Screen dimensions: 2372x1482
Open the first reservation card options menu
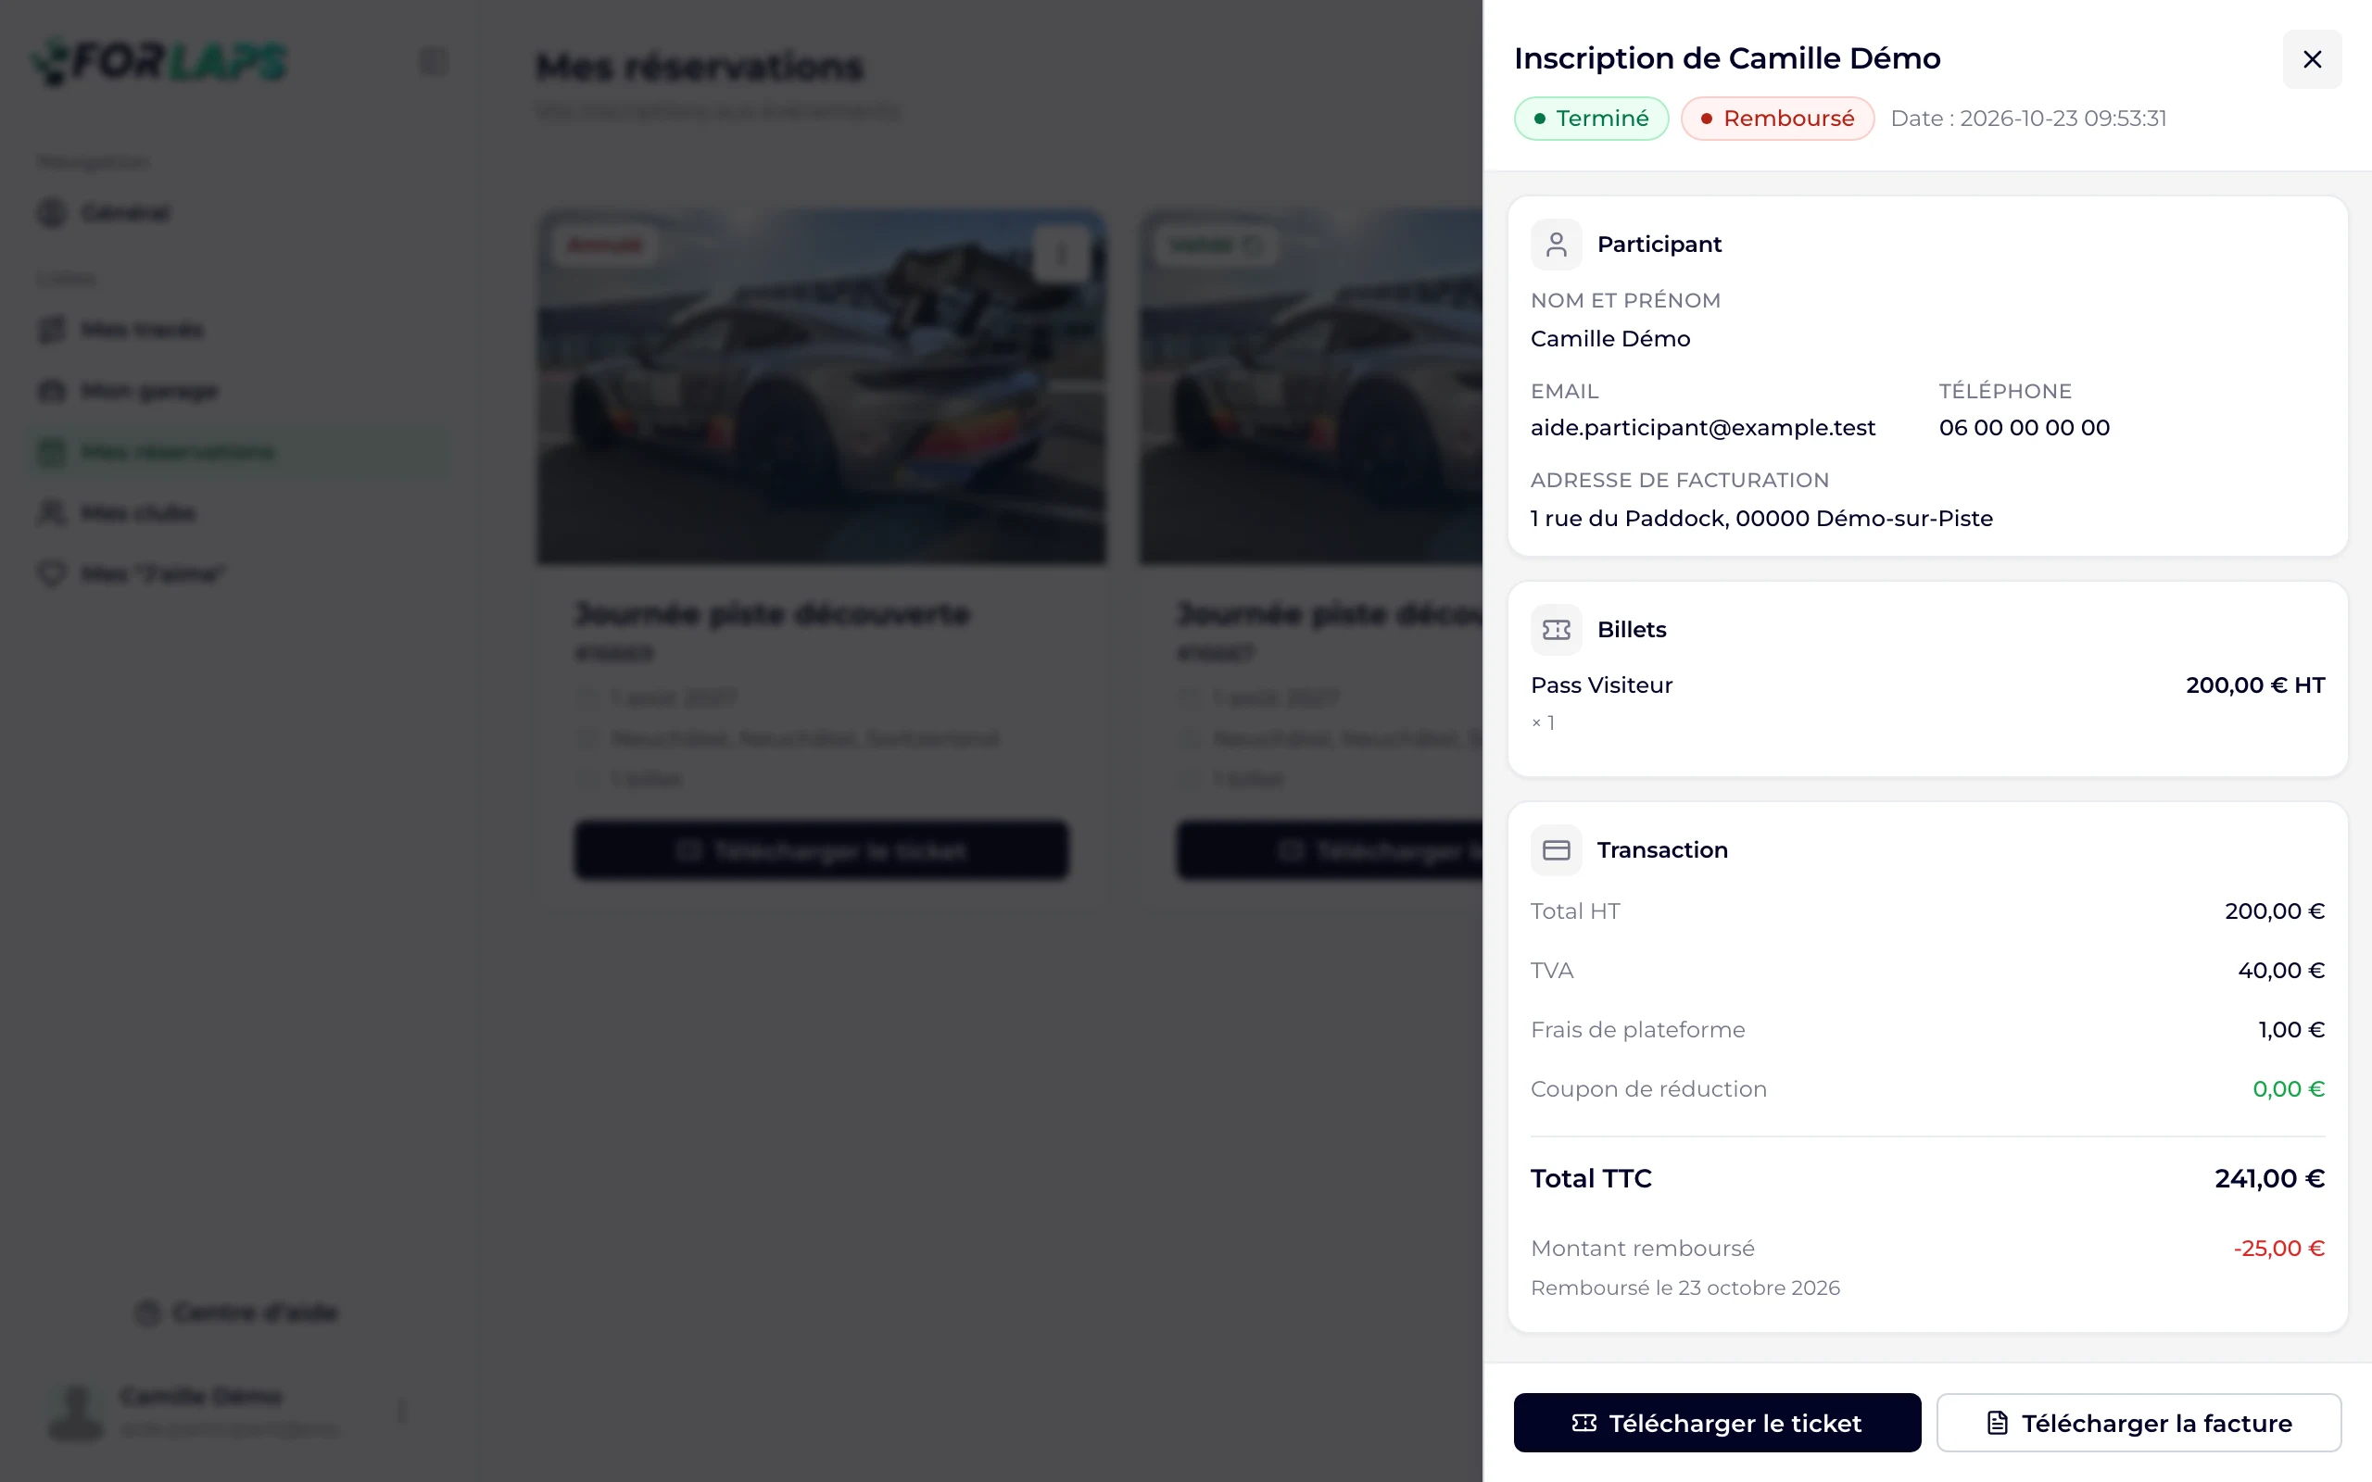[1061, 254]
